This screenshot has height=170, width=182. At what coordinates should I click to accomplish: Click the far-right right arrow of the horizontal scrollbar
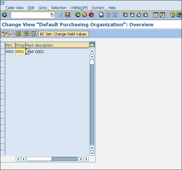click(86, 159)
